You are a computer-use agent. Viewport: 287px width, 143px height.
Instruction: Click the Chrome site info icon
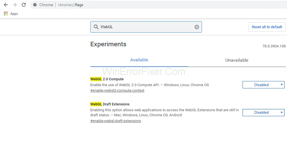35,5
